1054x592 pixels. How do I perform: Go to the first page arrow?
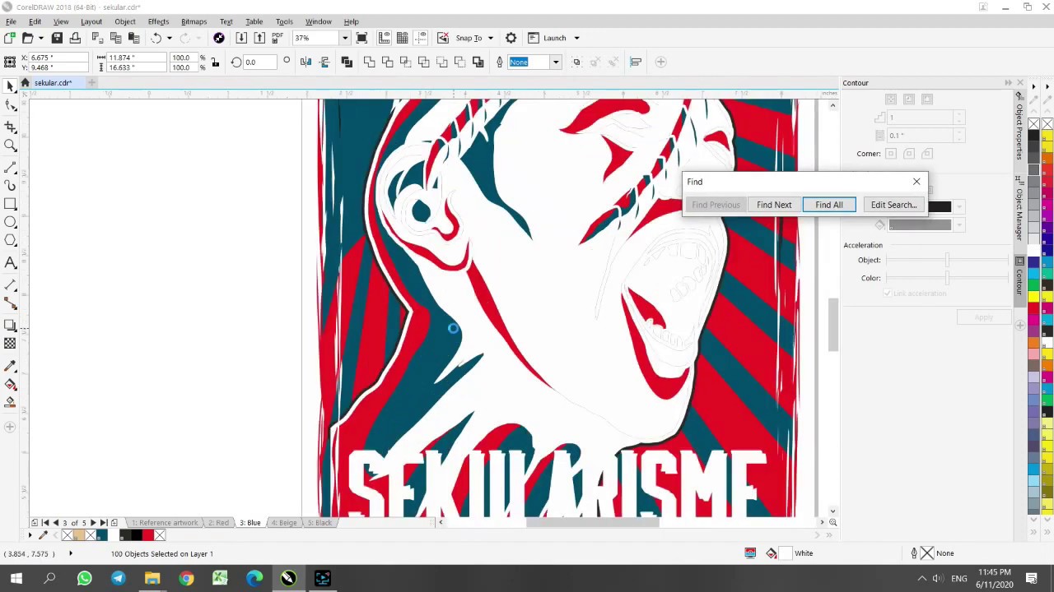pyautogui.click(x=45, y=523)
